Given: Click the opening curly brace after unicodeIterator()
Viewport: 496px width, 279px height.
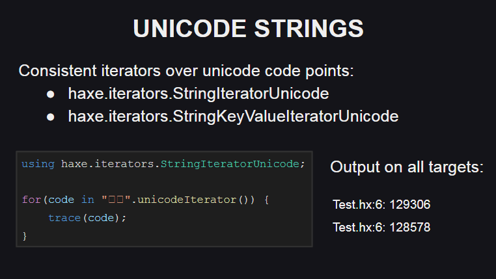Looking at the screenshot, I should [266, 200].
